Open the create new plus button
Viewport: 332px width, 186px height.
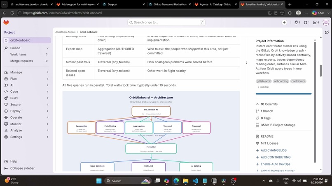(x=284, y=23)
